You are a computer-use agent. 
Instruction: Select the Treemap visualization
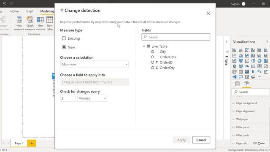click(x=266, y=61)
